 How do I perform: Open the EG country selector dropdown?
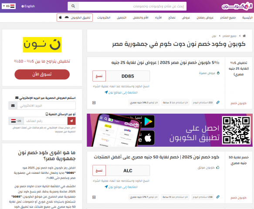[9, 6]
